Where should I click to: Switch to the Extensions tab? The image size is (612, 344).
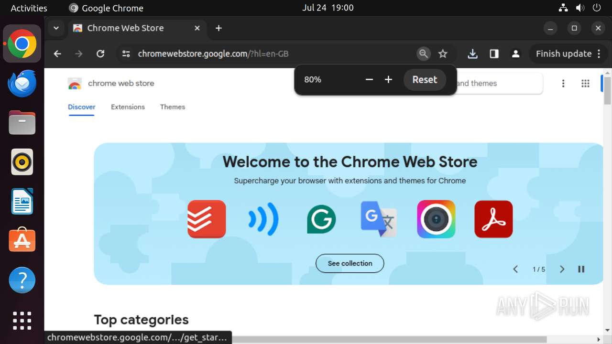(x=128, y=107)
